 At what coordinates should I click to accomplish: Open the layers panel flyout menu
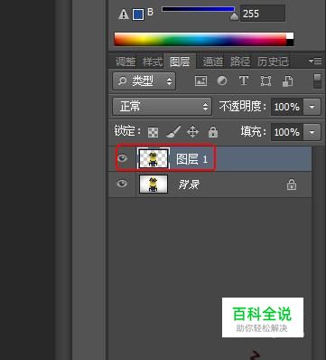pos(315,62)
